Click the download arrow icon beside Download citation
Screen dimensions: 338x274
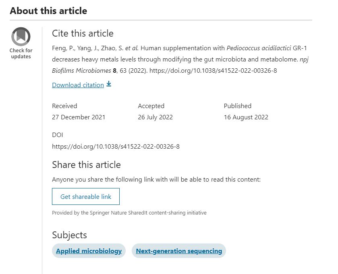tap(109, 84)
